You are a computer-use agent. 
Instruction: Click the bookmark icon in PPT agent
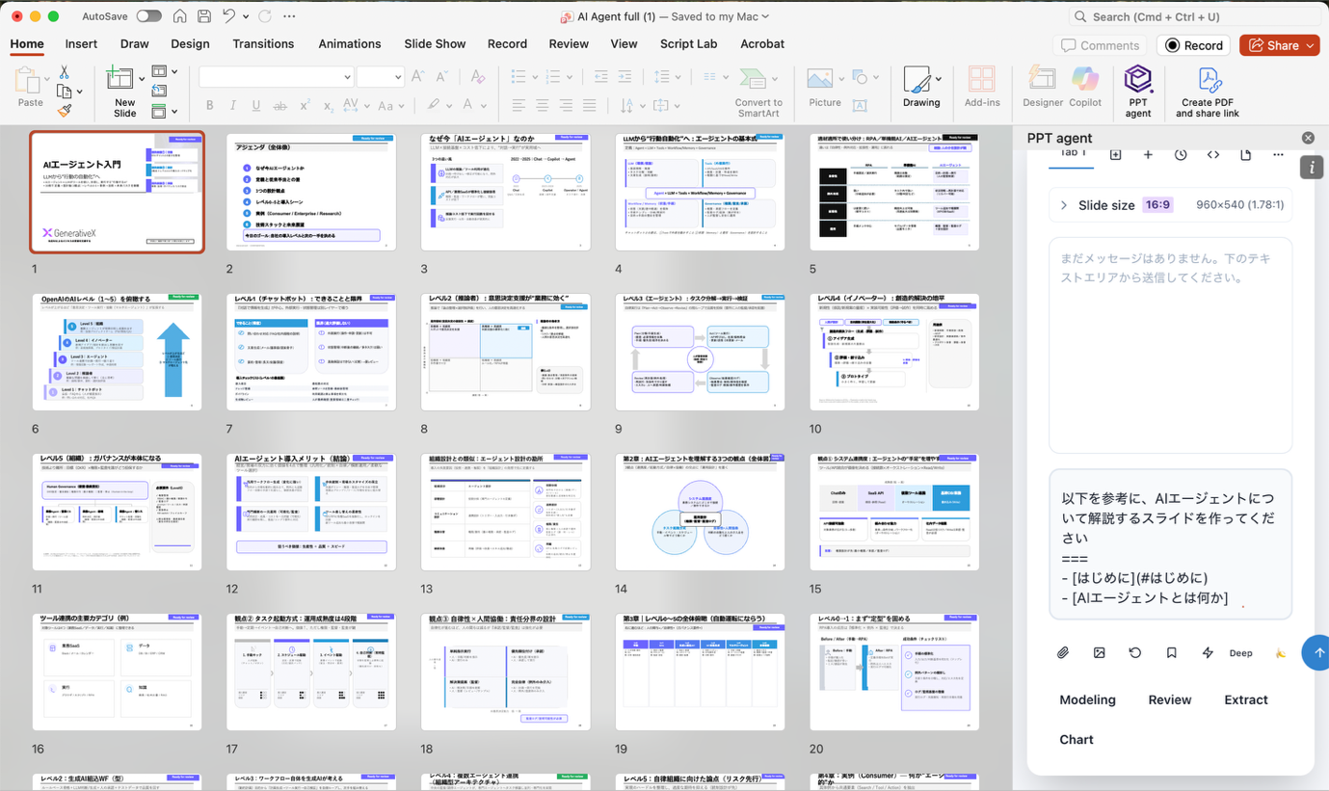pos(1172,652)
